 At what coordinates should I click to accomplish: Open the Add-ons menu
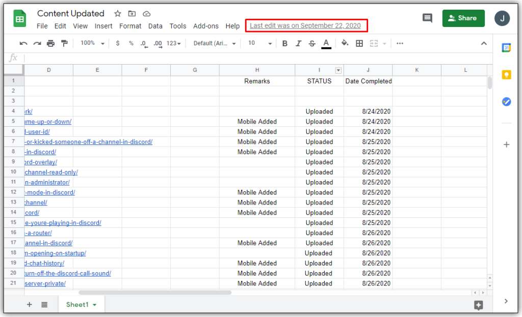click(206, 26)
